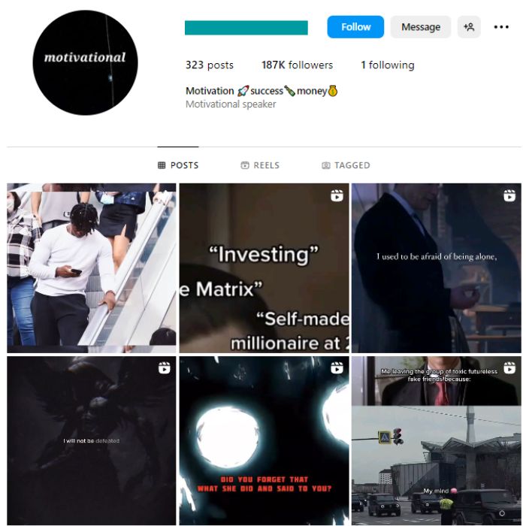Open the "I will not be defeated" reel

[x=91, y=441]
